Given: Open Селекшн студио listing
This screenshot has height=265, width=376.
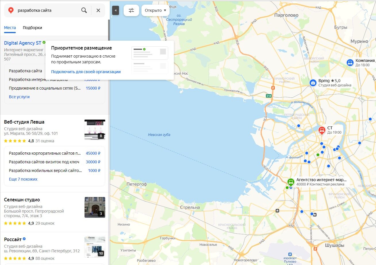Looking at the screenshot, I should tap(22, 200).
